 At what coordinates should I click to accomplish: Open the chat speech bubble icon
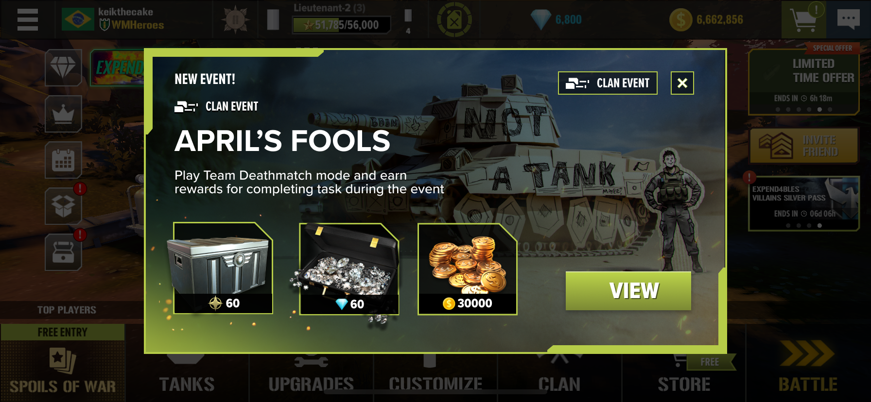pyautogui.click(x=849, y=20)
